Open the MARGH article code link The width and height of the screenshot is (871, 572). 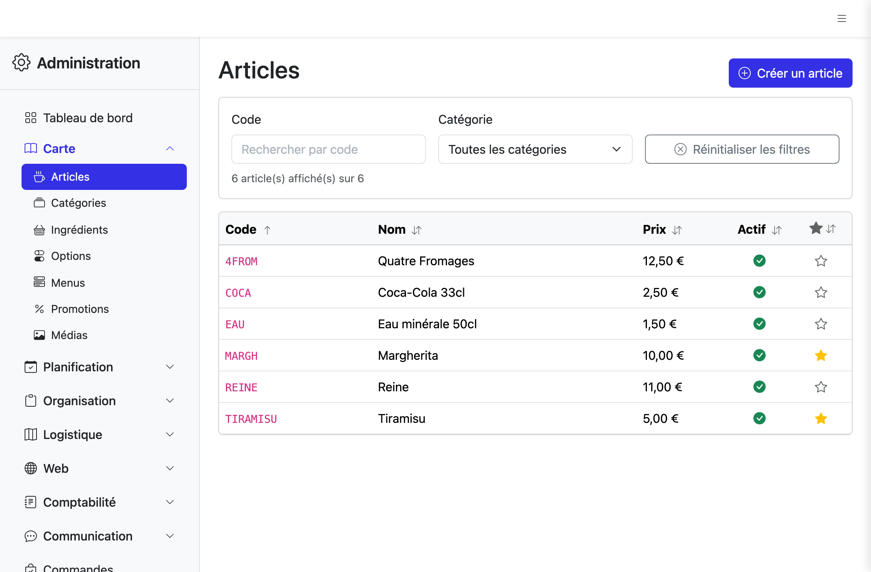click(x=241, y=356)
